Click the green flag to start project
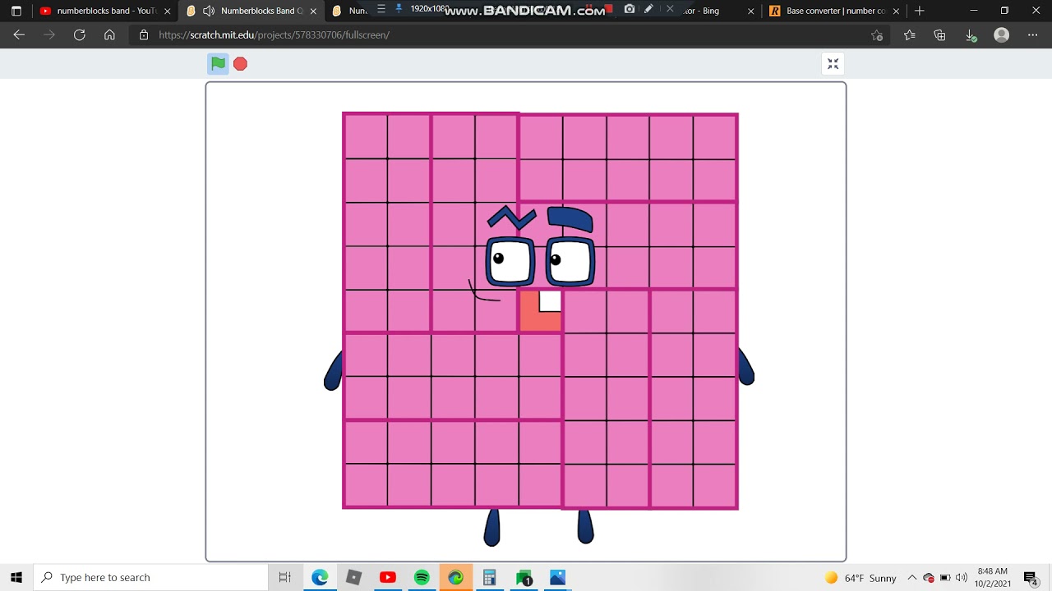This screenshot has height=591, width=1052. pyautogui.click(x=218, y=64)
